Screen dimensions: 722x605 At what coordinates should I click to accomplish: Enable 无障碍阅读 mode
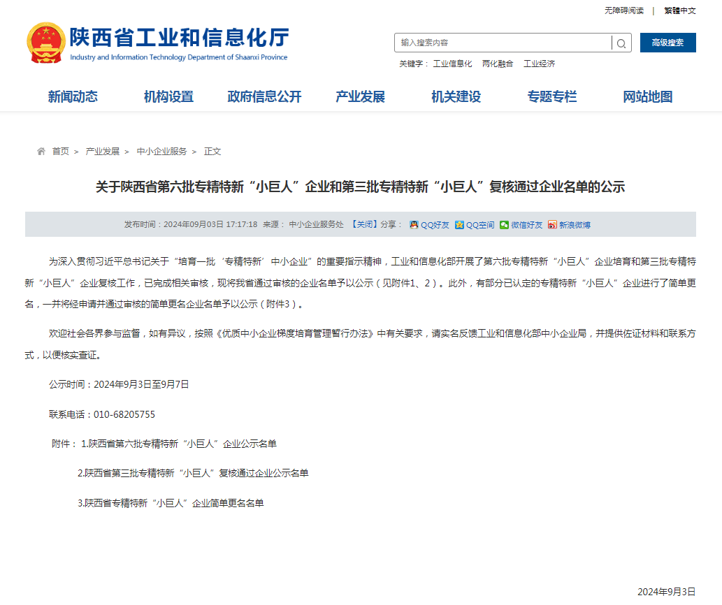(623, 10)
